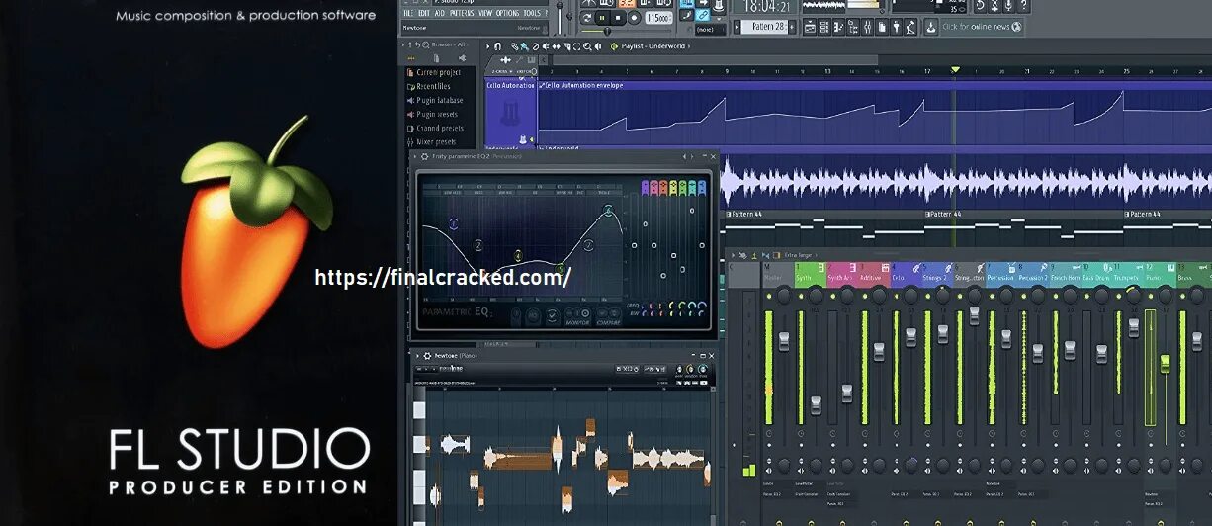Viewport: 1212px width, 526px height.
Task: Select EQ band 1 node on the curve
Action: (454, 223)
